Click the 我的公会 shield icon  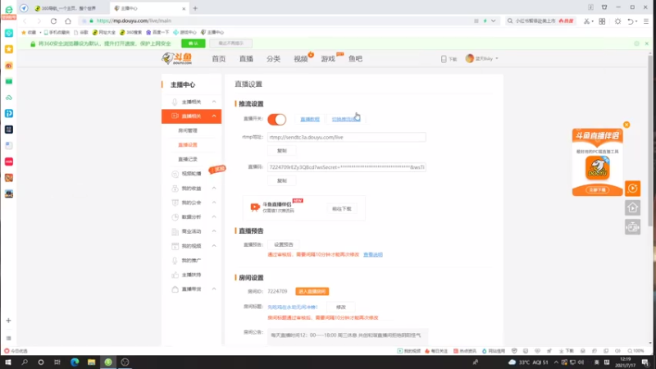coord(175,203)
